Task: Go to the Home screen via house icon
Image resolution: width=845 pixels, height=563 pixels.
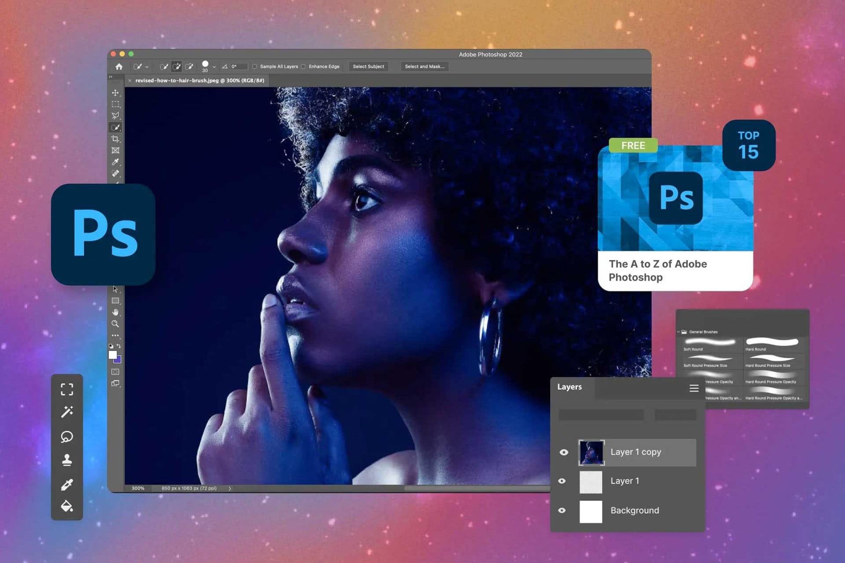Action: (x=119, y=66)
